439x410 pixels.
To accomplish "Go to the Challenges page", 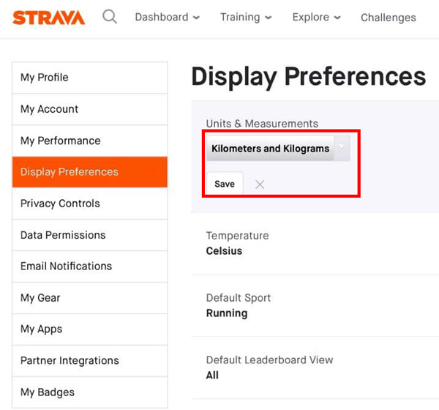I will pyautogui.click(x=388, y=18).
